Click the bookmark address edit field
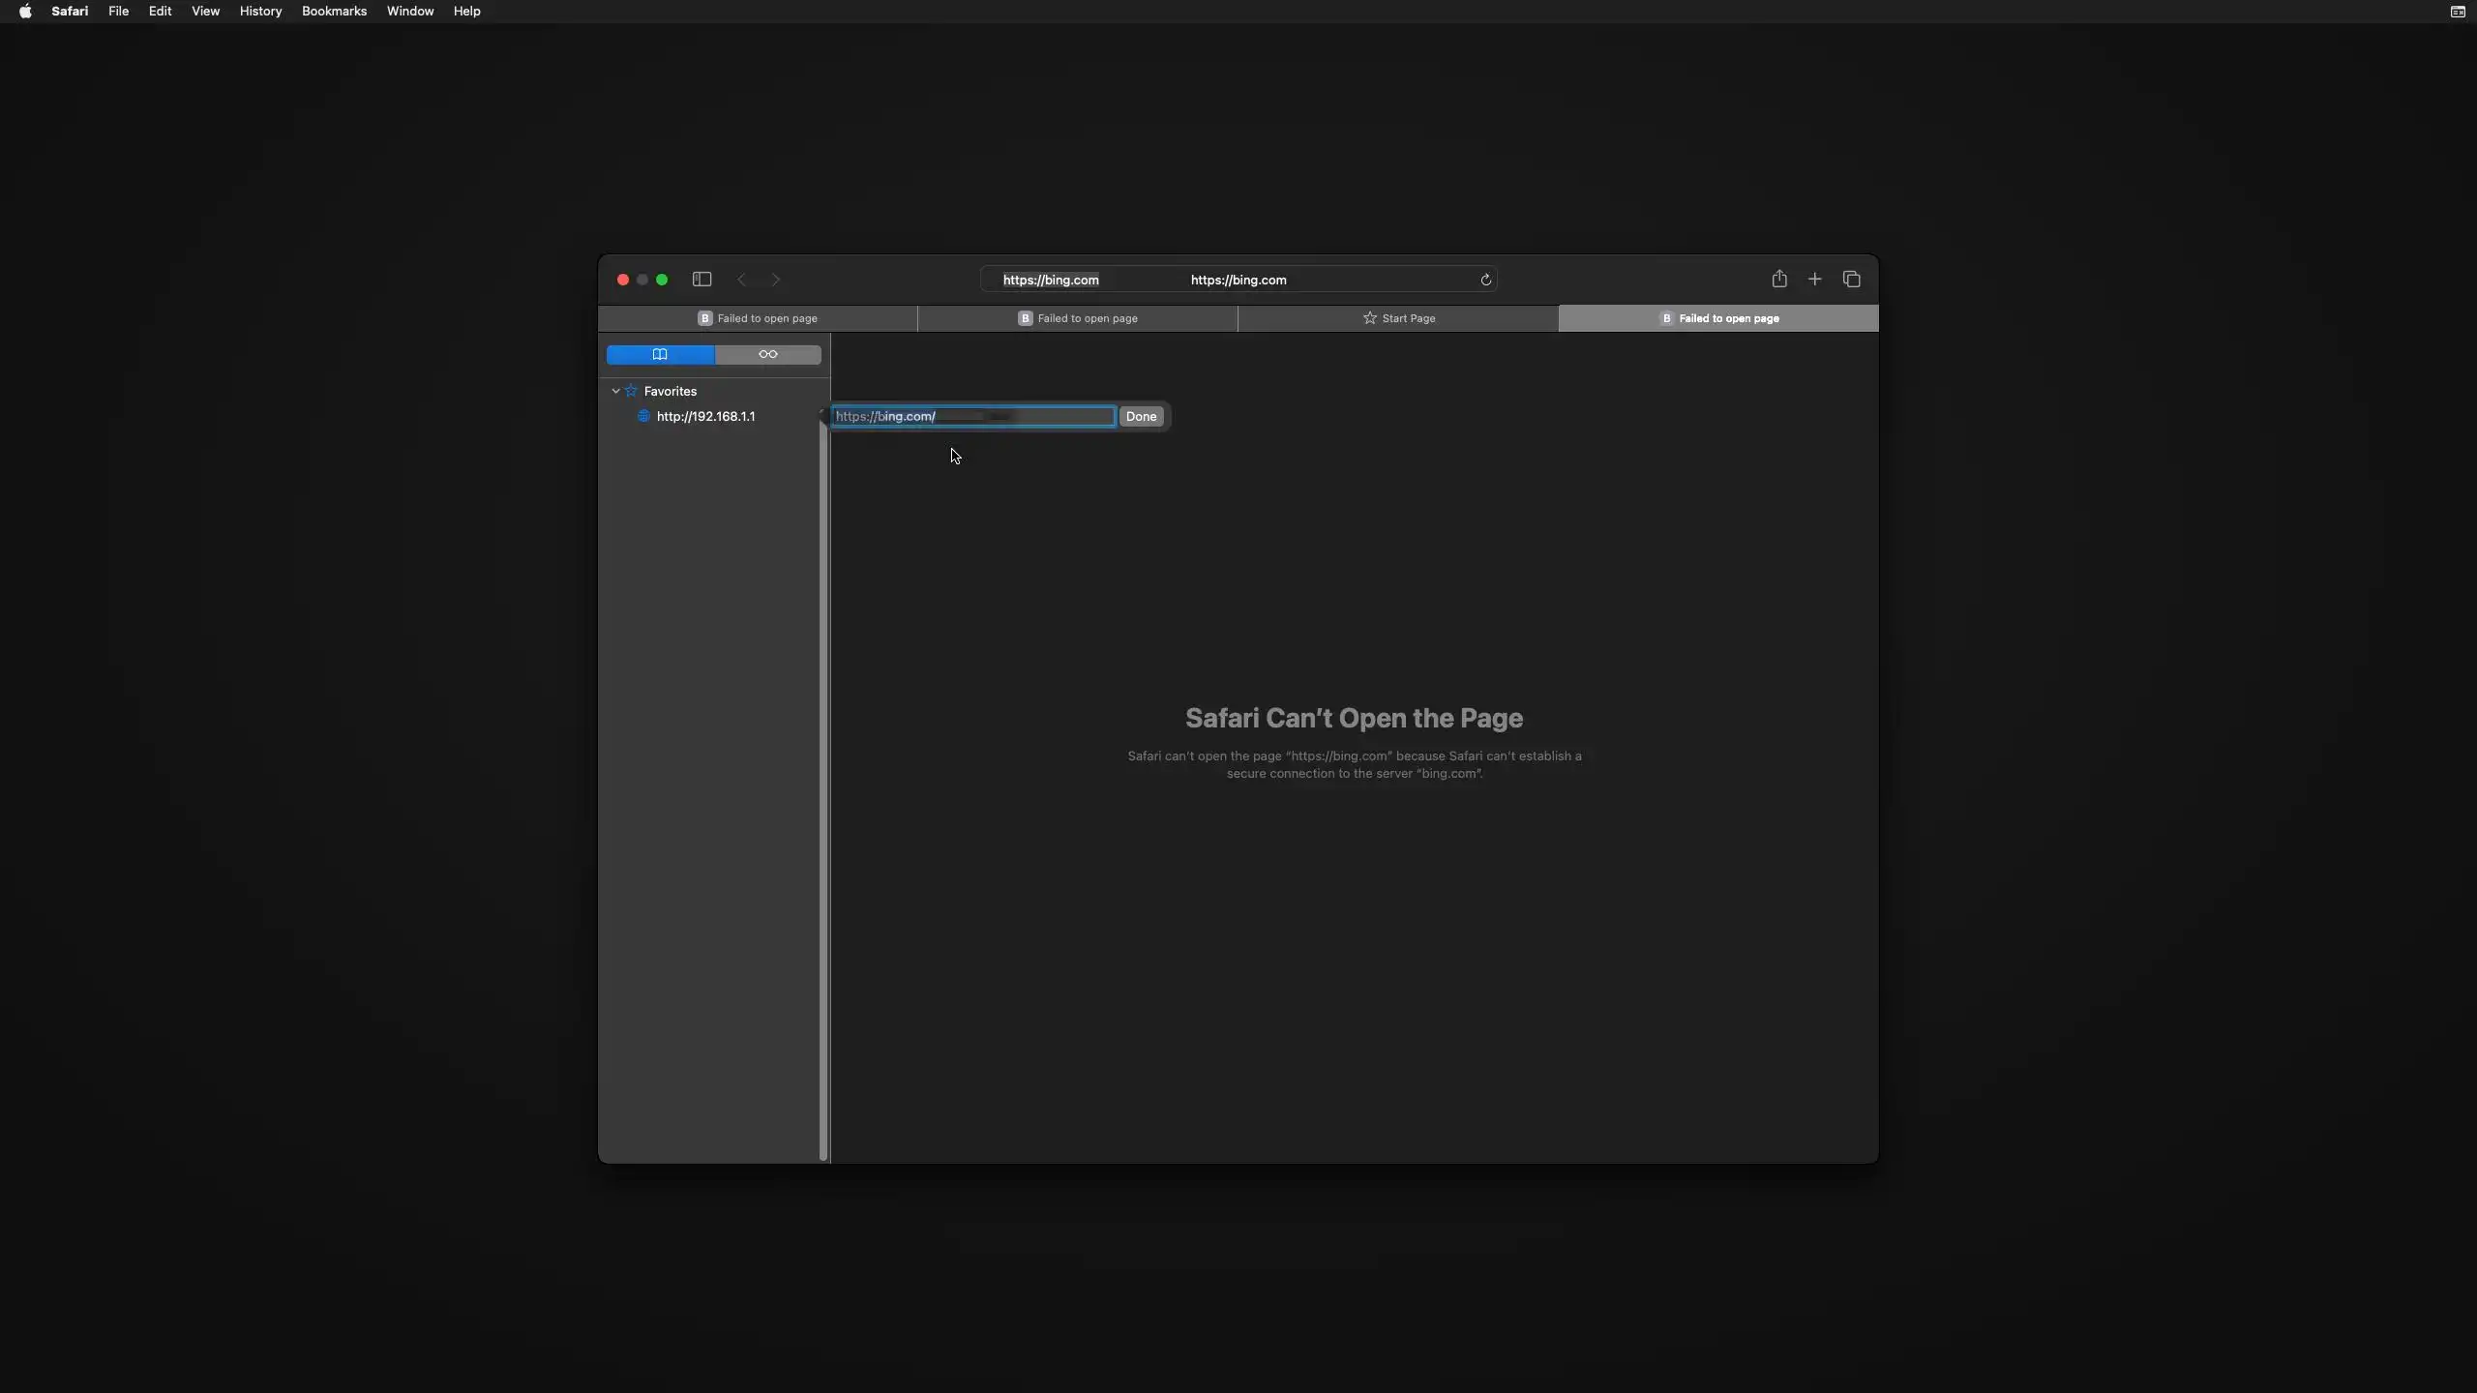2477x1393 pixels. tap(972, 417)
